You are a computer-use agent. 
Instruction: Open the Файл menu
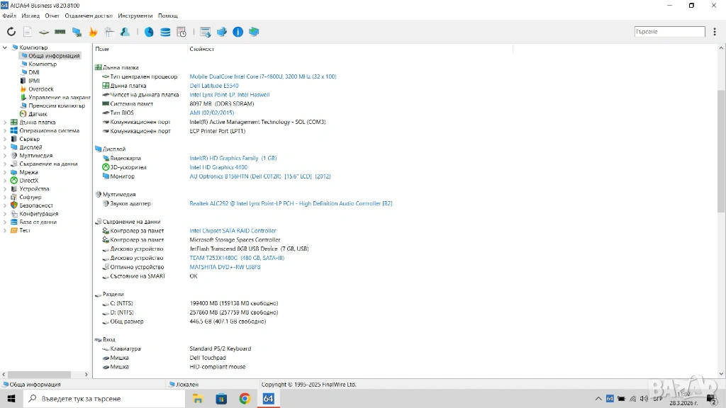pos(9,16)
